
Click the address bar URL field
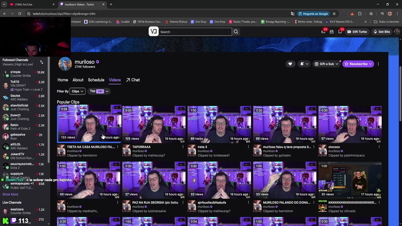[157, 14]
